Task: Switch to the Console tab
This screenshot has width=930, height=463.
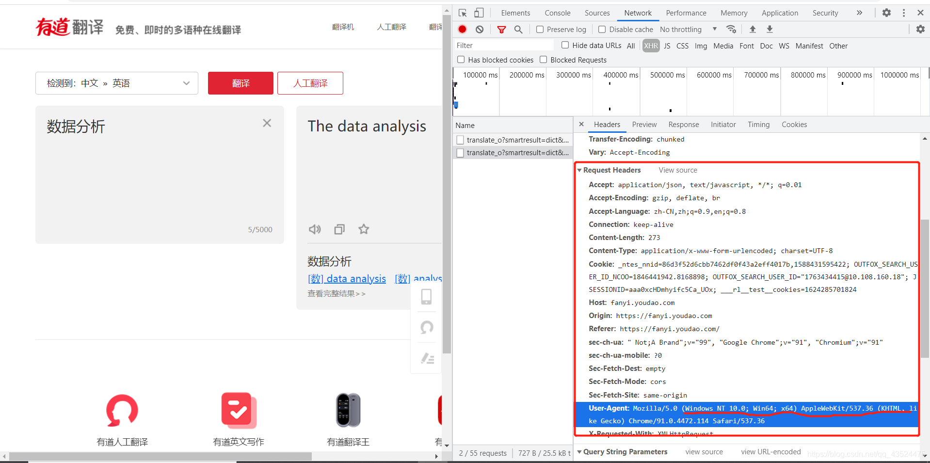Action: pyautogui.click(x=557, y=13)
